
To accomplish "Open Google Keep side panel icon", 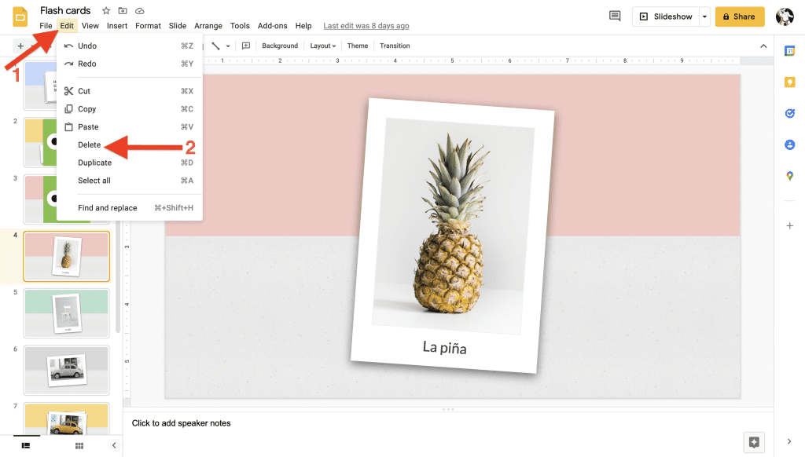I will tap(789, 82).
